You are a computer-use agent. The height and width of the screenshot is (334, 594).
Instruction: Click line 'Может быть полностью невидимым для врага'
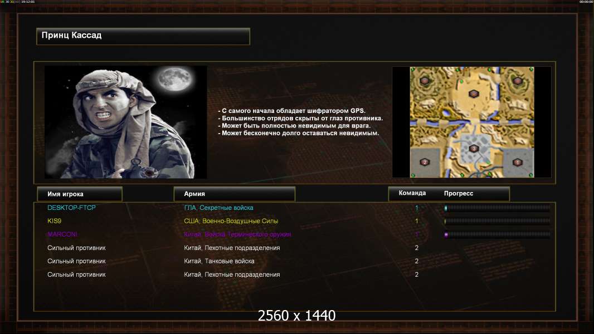coord(294,126)
